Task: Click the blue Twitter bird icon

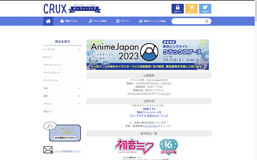Action: (x=205, y=9)
